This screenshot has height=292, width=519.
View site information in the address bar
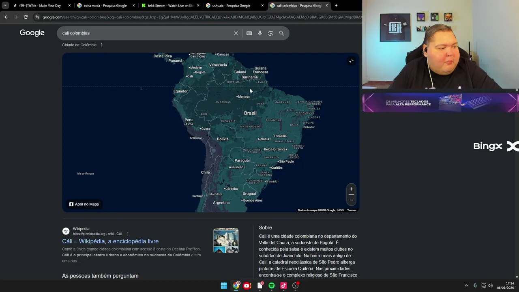point(37,17)
